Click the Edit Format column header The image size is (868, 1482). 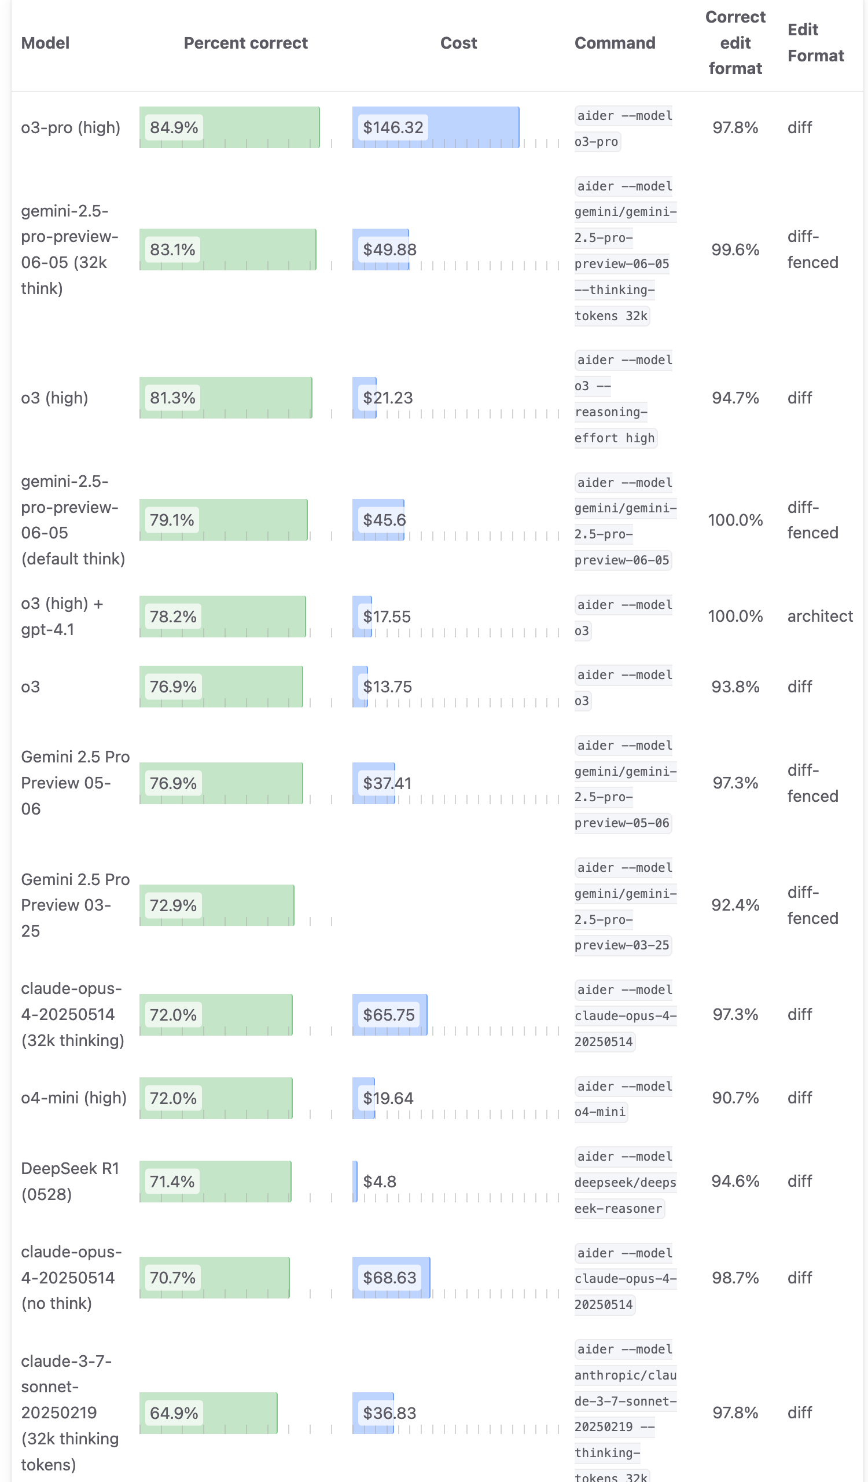[x=816, y=43]
